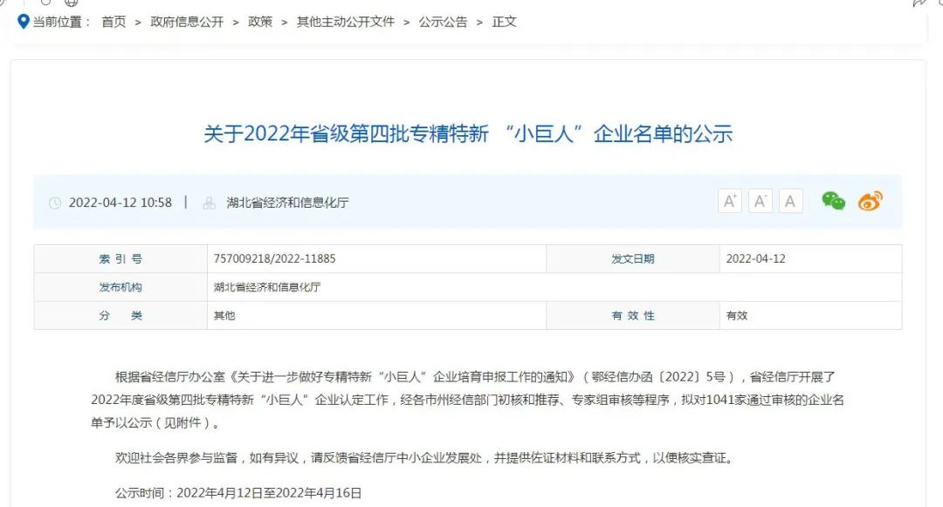Click the 公示时间 line in the article

[x=238, y=493]
